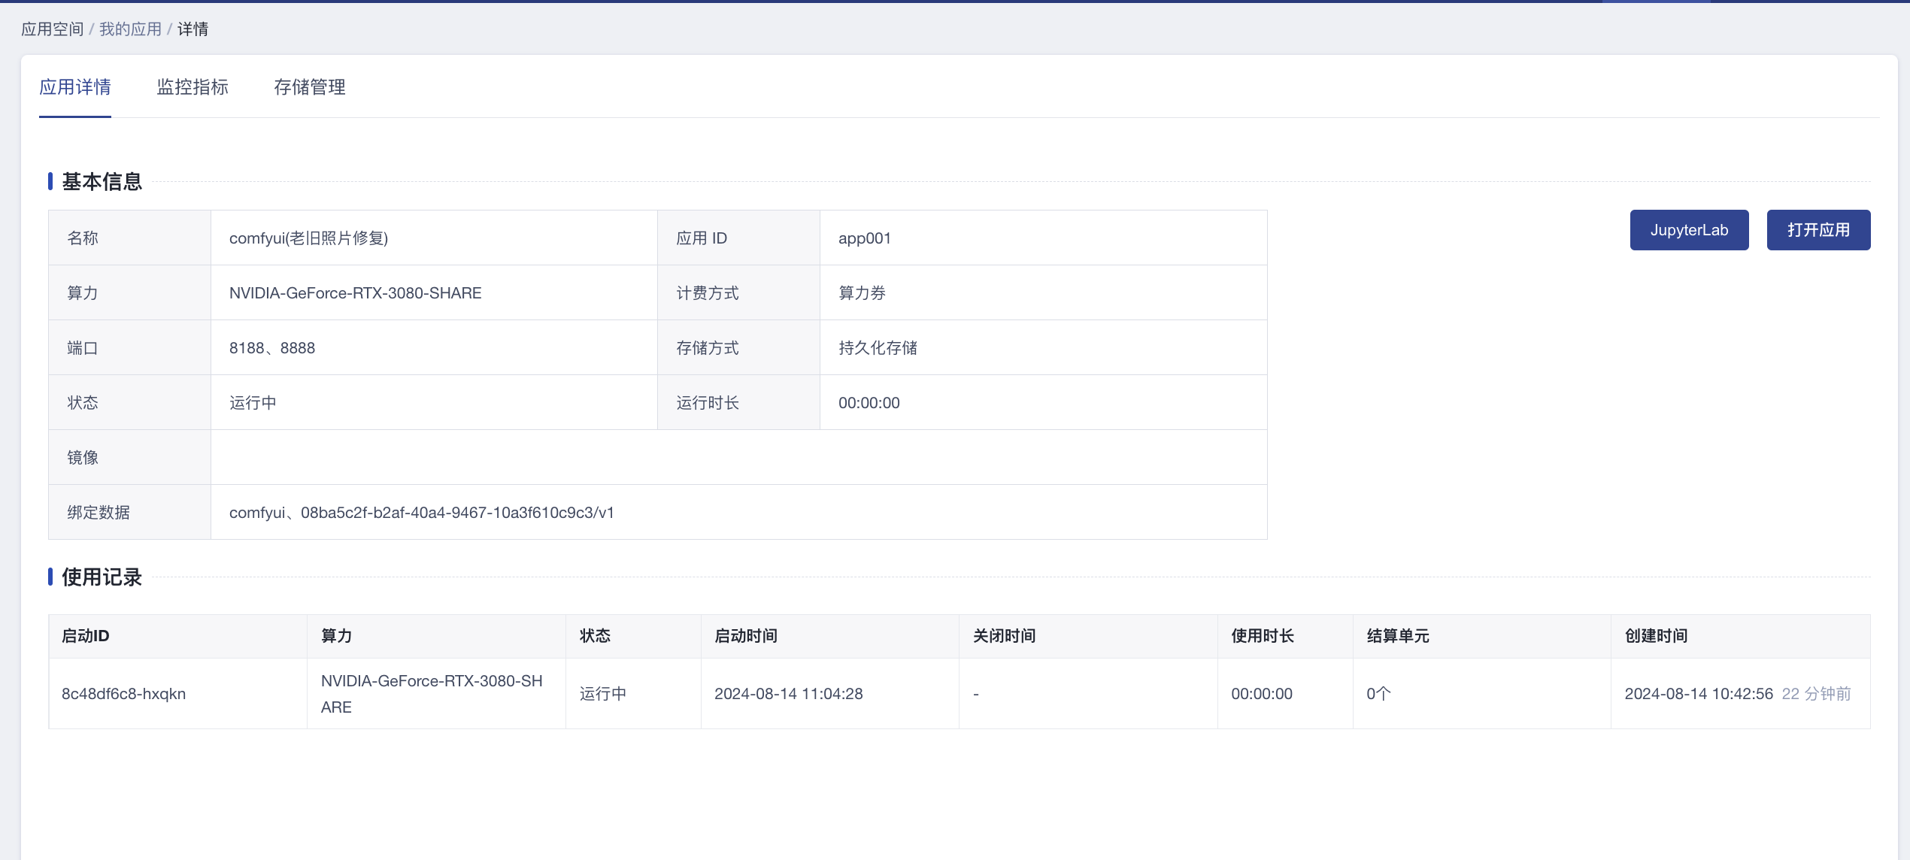The height and width of the screenshot is (860, 1910).
Task: Click the 基本信息 section heading
Action: pos(102,182)
